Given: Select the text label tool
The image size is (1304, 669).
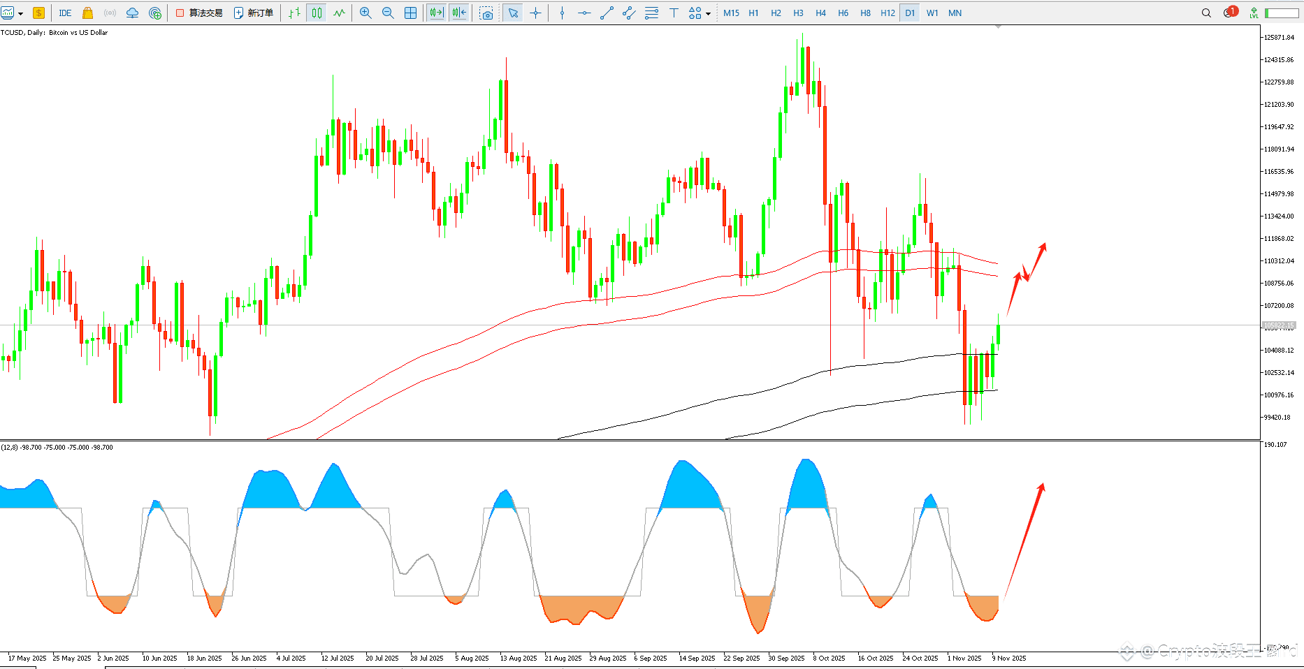Looking at the screenshot, I should coord(674,13).
